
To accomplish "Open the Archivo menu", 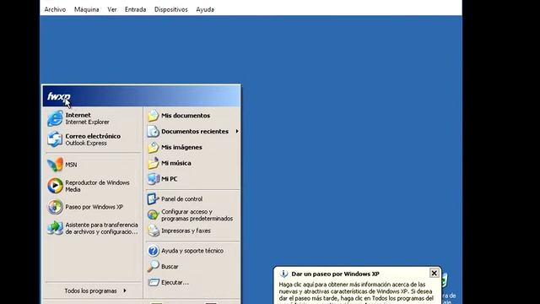I will [55, 9].
